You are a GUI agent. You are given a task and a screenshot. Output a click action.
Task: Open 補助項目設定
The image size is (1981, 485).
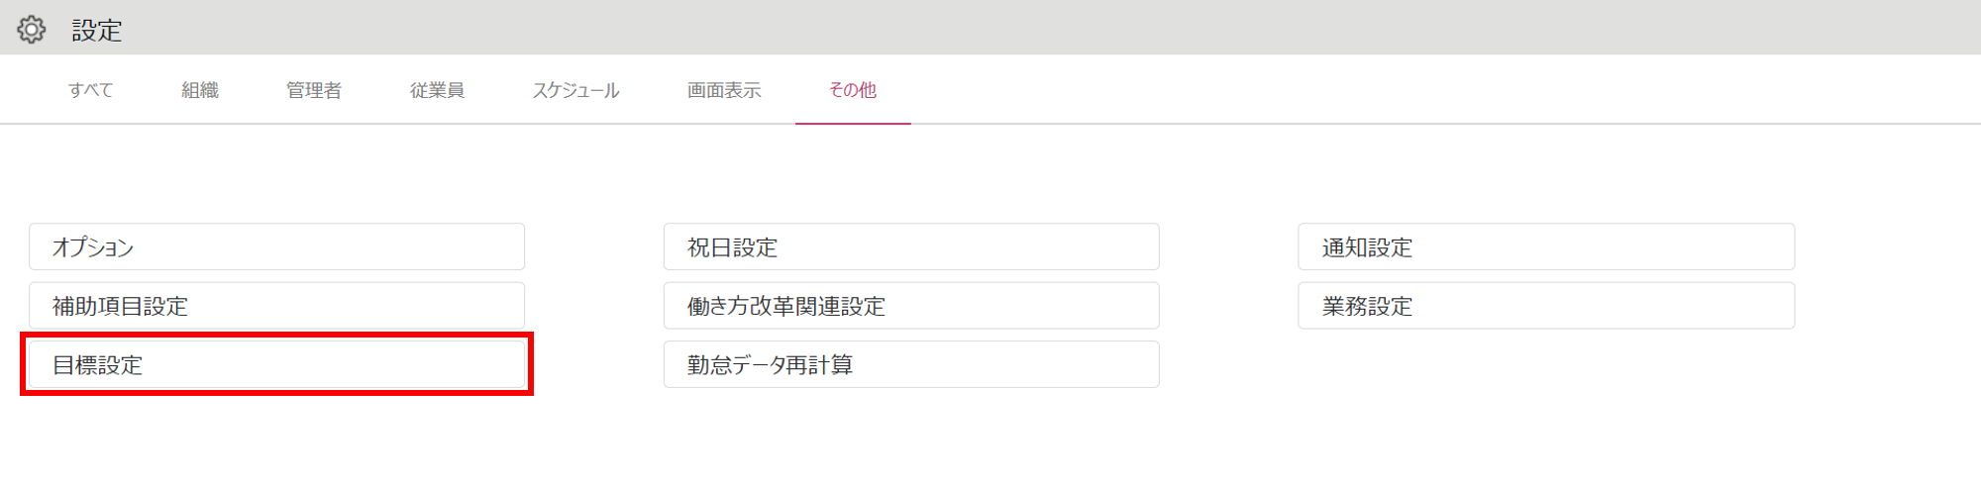point(277,306)
